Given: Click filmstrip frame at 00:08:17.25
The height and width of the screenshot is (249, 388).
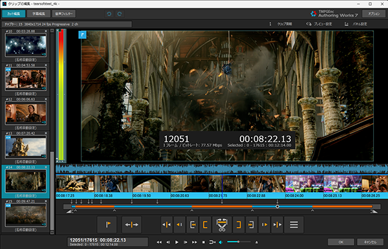Looking at the screenshot, I should pos(75,184).
